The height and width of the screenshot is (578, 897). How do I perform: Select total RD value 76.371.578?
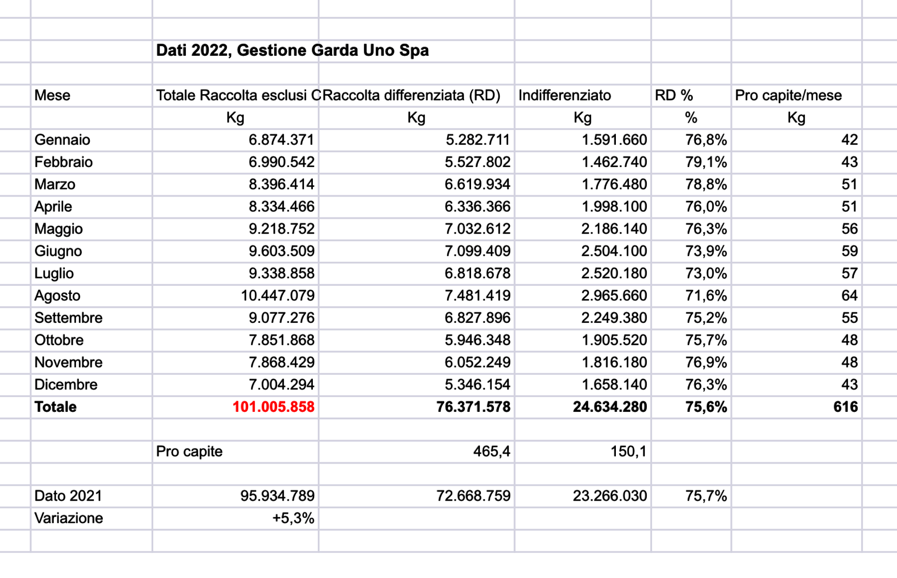pos(473,407)
